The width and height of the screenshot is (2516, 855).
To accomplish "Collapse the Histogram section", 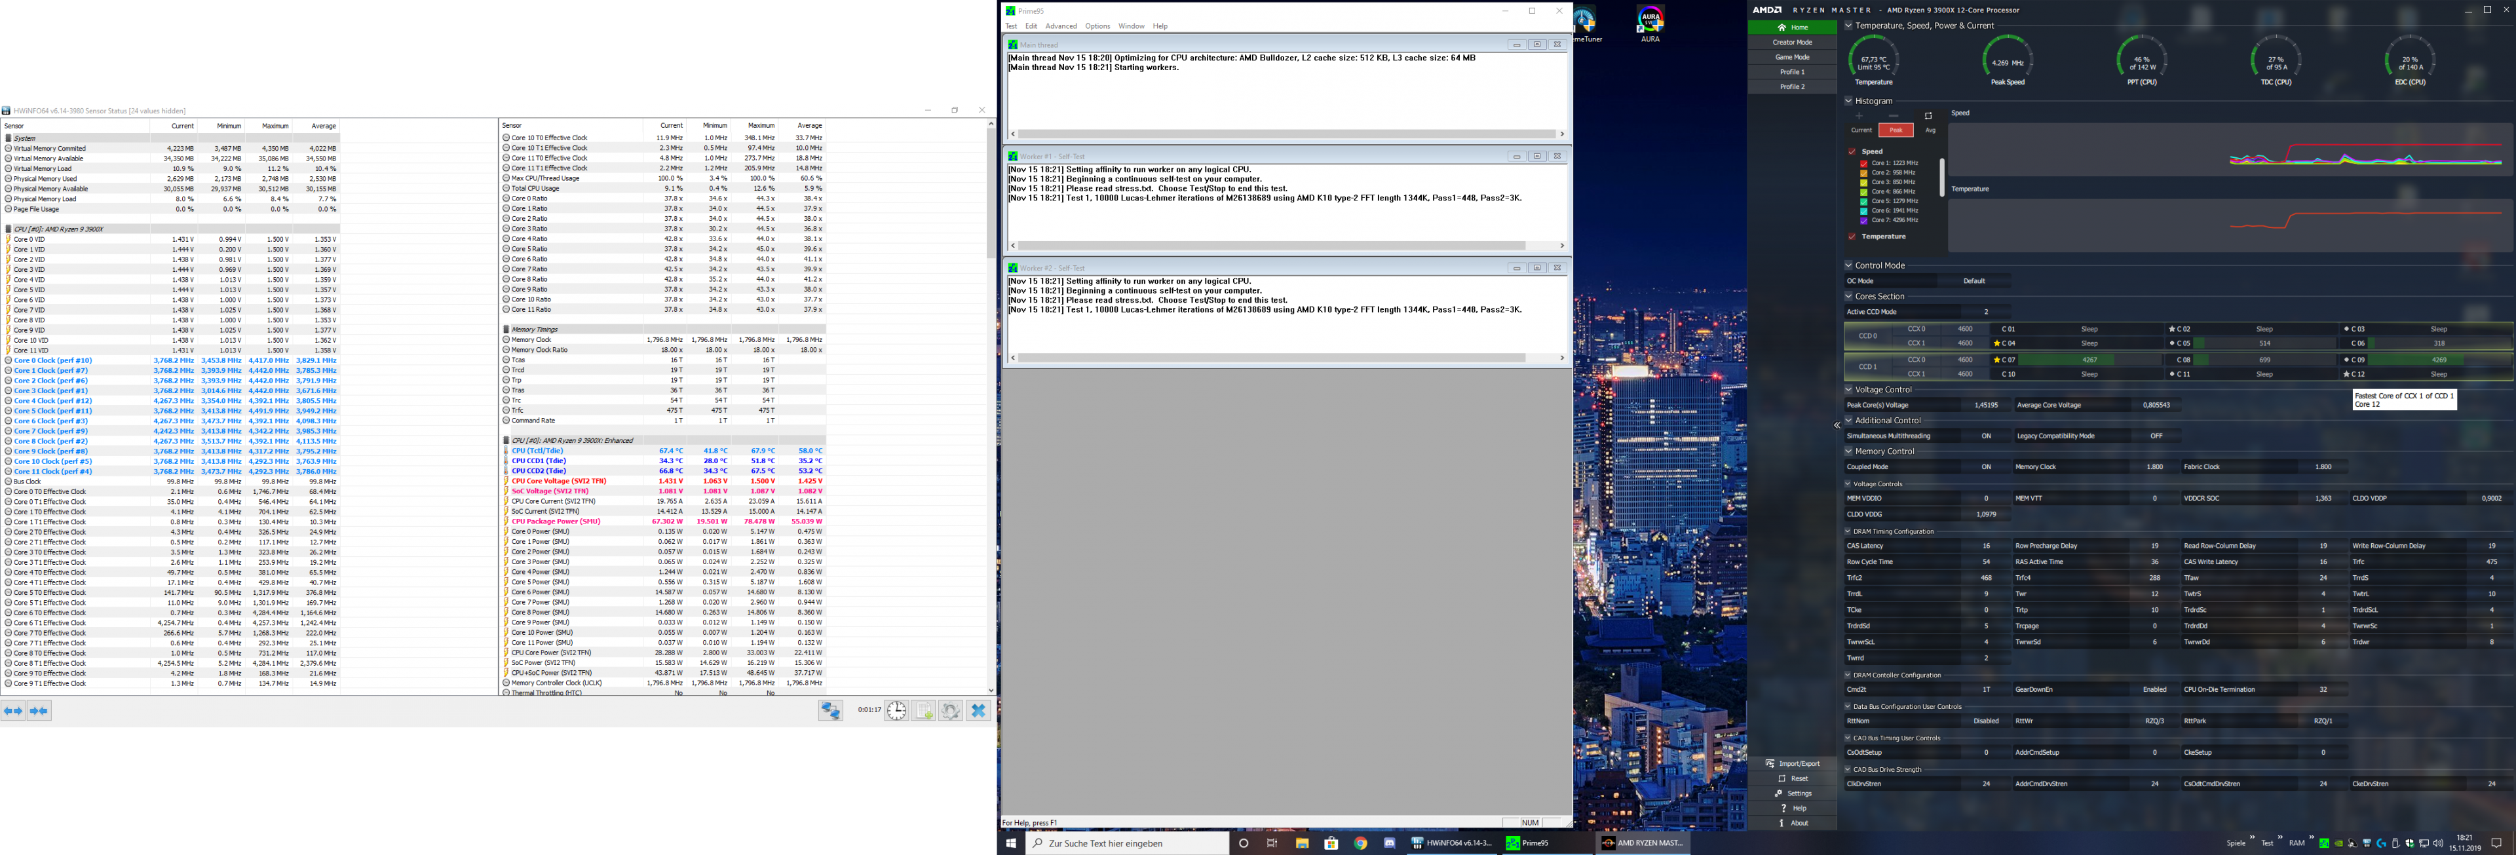I will pos(1849,101).
